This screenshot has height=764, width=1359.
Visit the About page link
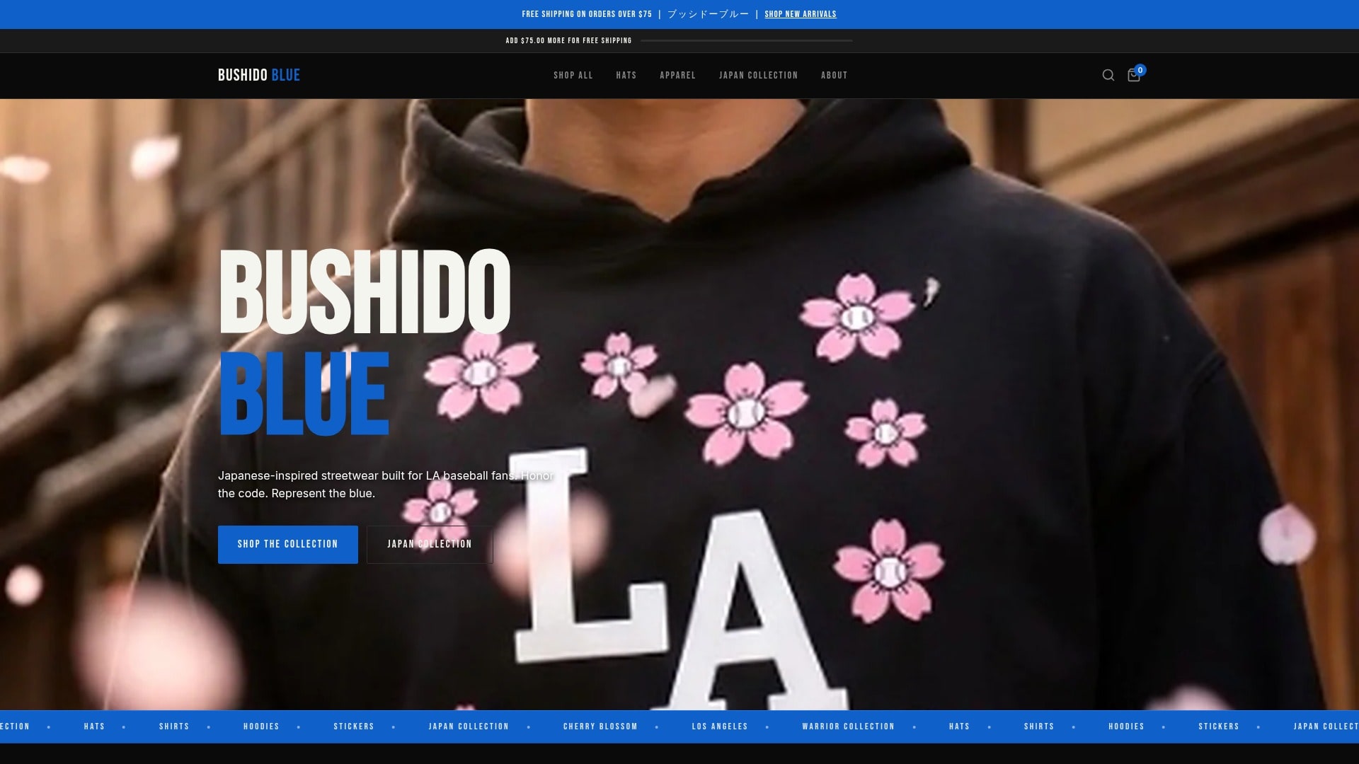(835, 75)
